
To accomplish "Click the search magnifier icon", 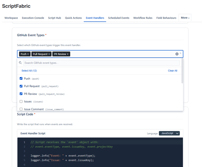I will 20,63.
